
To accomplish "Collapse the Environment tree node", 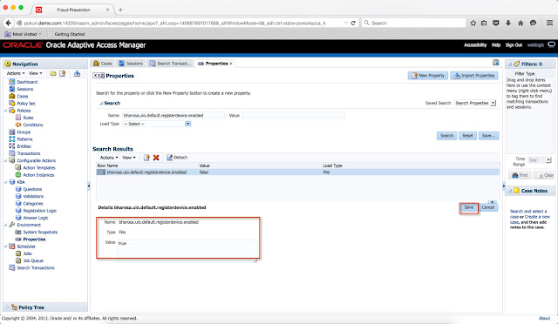I will click(6, 225).
